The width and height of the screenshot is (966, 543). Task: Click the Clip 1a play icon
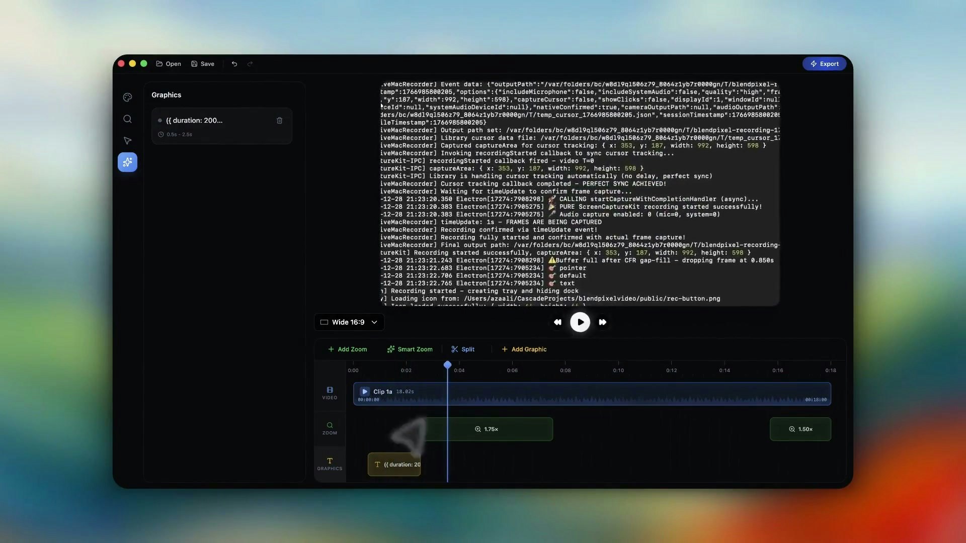pos(365,392)
